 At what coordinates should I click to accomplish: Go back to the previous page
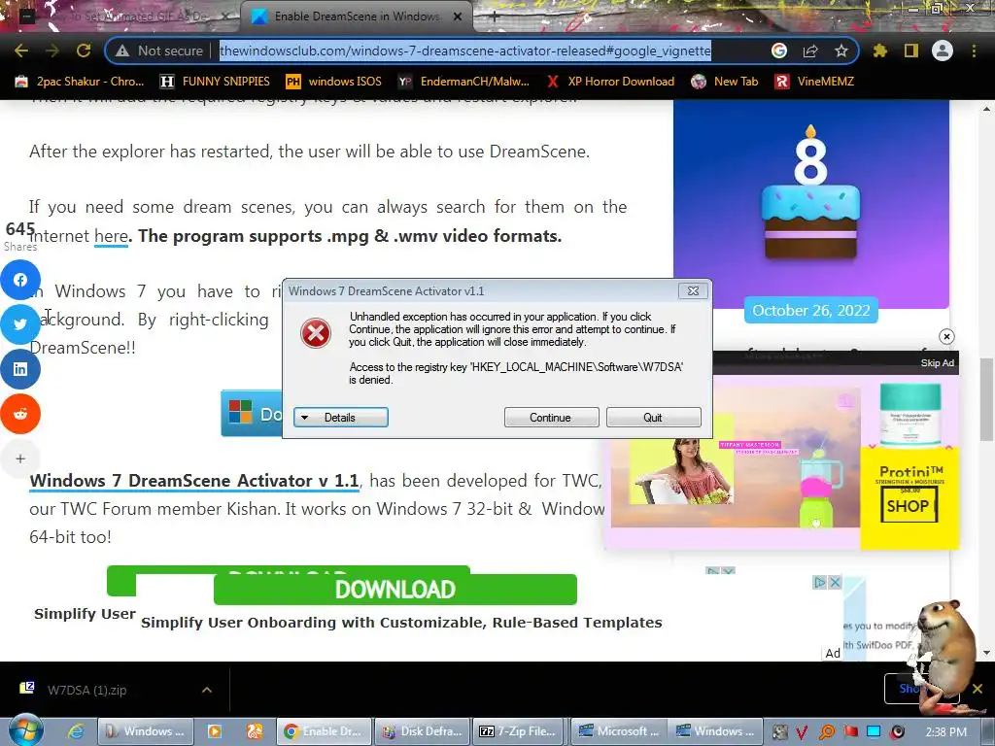(x=21, y=51)
